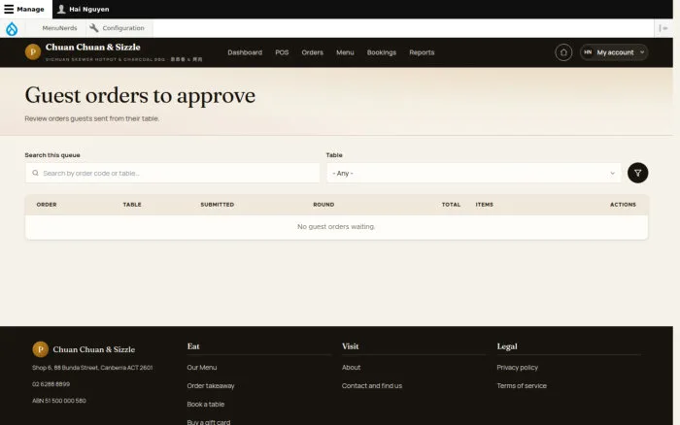The height and width of the screenshot is (425, 680).
Task: Go to the Dashboard nav item
Action: (x=245, y=52)
